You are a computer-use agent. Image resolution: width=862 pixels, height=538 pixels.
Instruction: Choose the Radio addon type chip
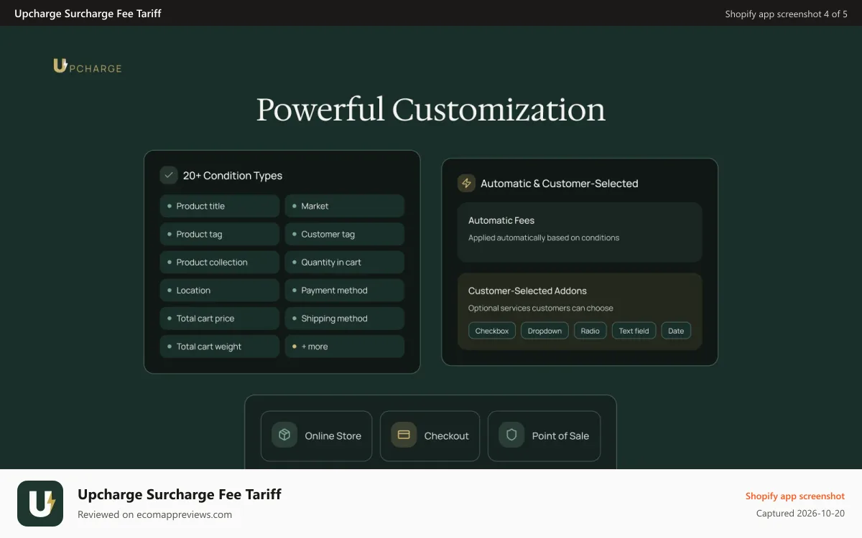(590, 331)
